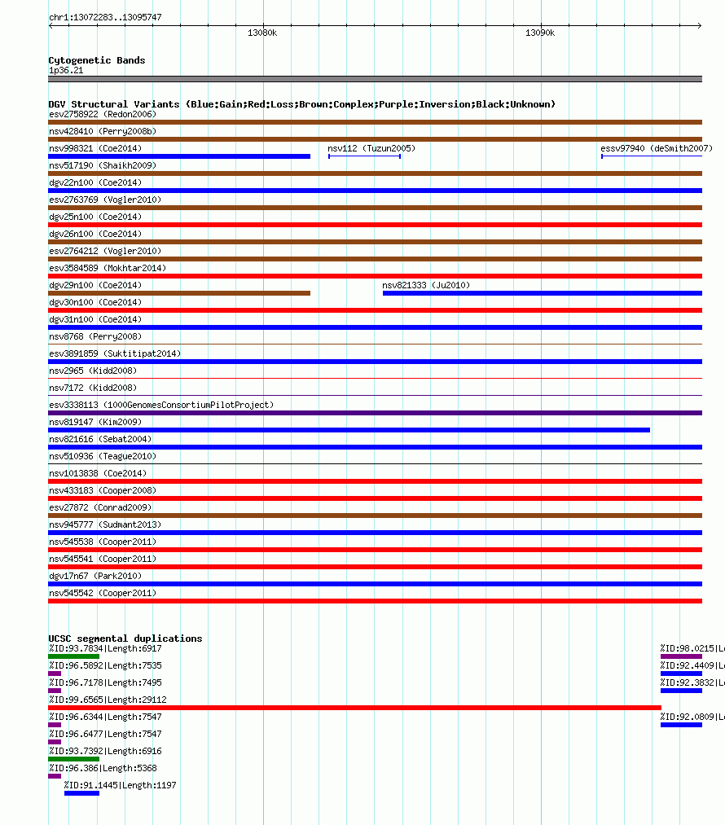Open the %ID:96.7178|Length:7495 duplication
The width and height of the screenshot is (725, 825).
105,683
